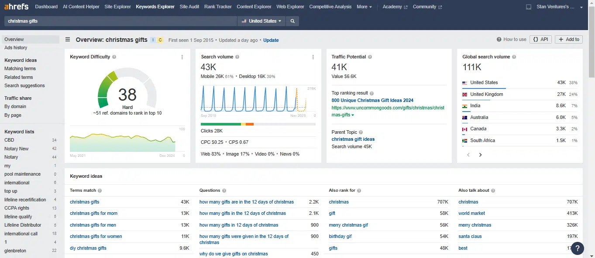The image size is (595, 258).
Task: Expand the top ranking URL dropdown arrow
Action: [x=353, y=115]
